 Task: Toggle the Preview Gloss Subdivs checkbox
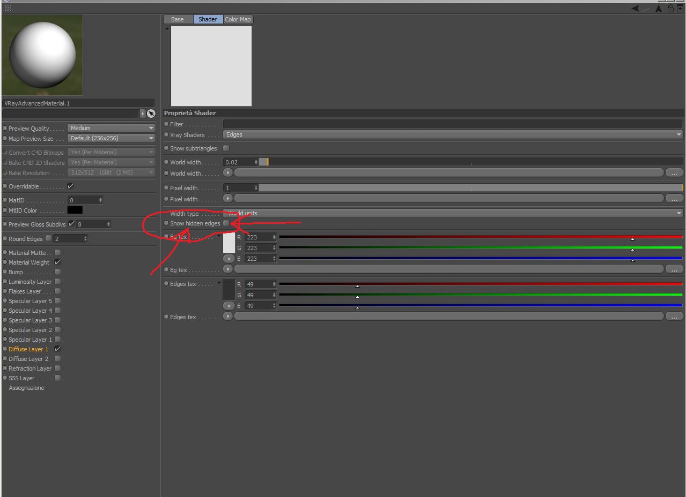coord(71,224)
